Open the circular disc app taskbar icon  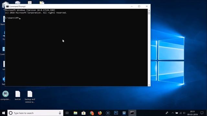[x=108, y=113]
